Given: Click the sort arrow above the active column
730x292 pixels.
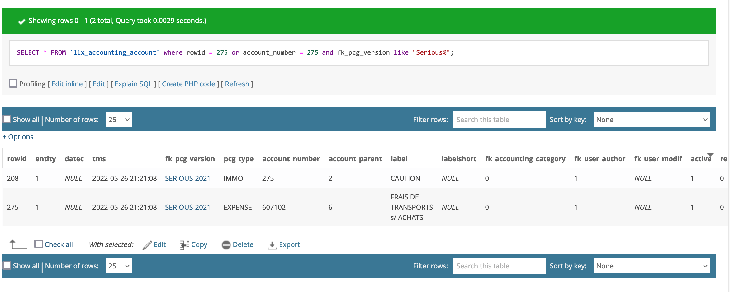Looking at the screenshot, I should [710, 154].
